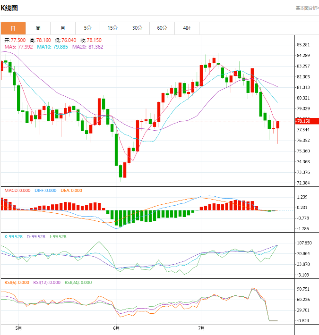Switch to the 4时 chart tab
Image resolution: width=319 pixels, height=335 pixels.
187,28
